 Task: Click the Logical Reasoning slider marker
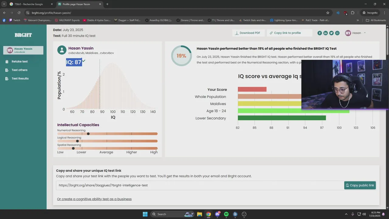coord(77,141)
